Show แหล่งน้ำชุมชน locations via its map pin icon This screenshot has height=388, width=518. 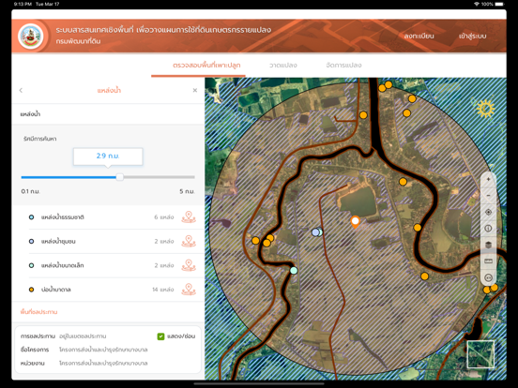pyautogui.click(x=189, y=241)
